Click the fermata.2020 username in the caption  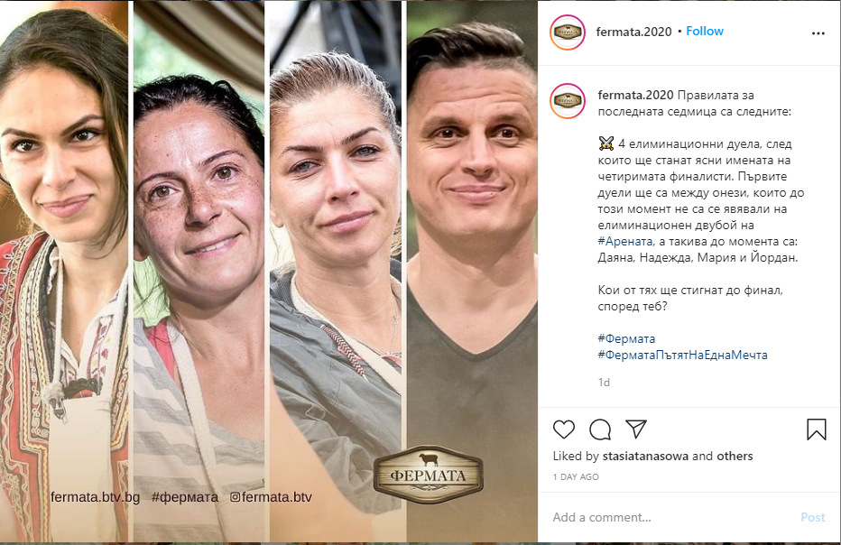(x=635, y=95)
